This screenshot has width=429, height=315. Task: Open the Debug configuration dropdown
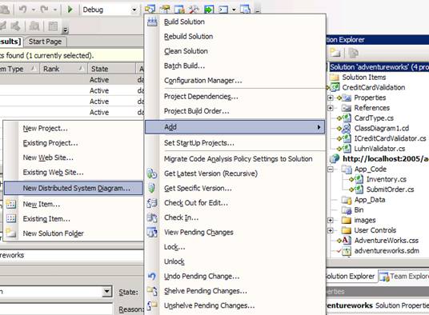134,10
